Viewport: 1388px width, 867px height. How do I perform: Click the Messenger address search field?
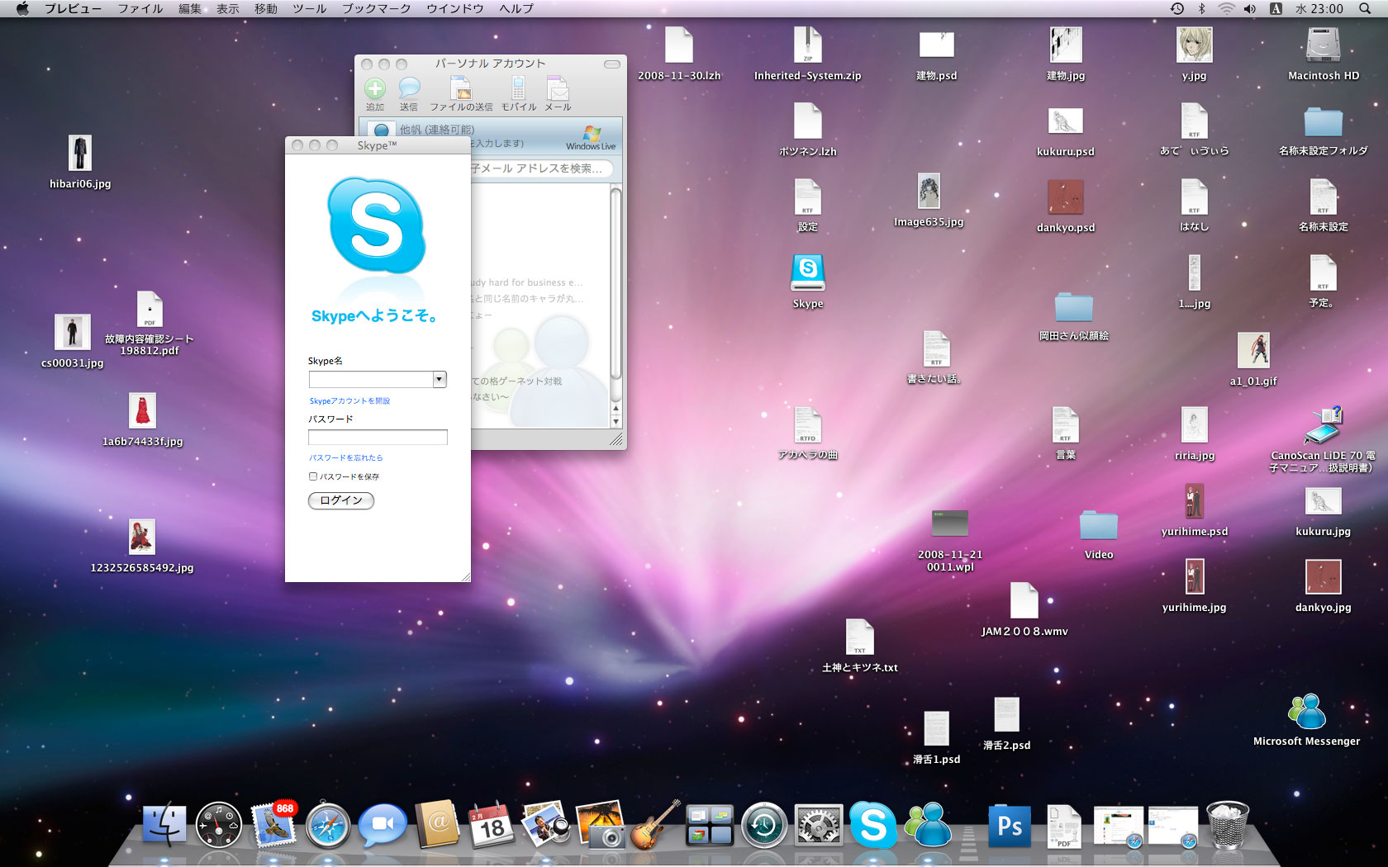pyautogui.click(x=542, y=168)
